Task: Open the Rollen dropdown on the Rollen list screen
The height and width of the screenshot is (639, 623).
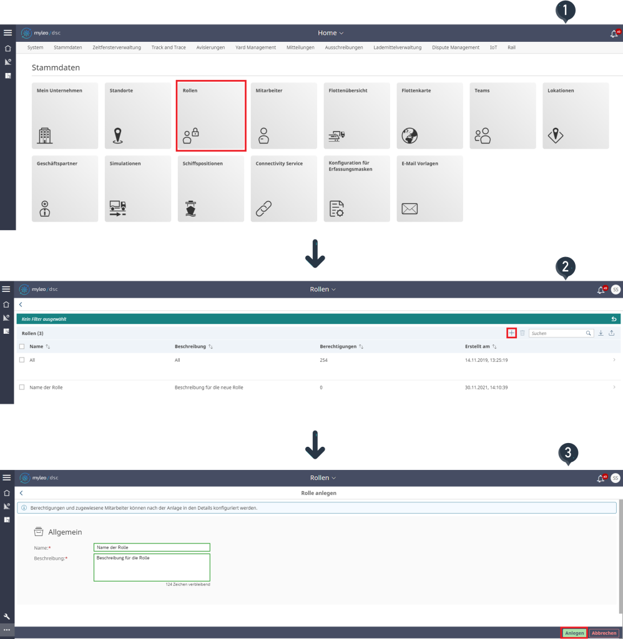Action: click(x=323, y=290)
